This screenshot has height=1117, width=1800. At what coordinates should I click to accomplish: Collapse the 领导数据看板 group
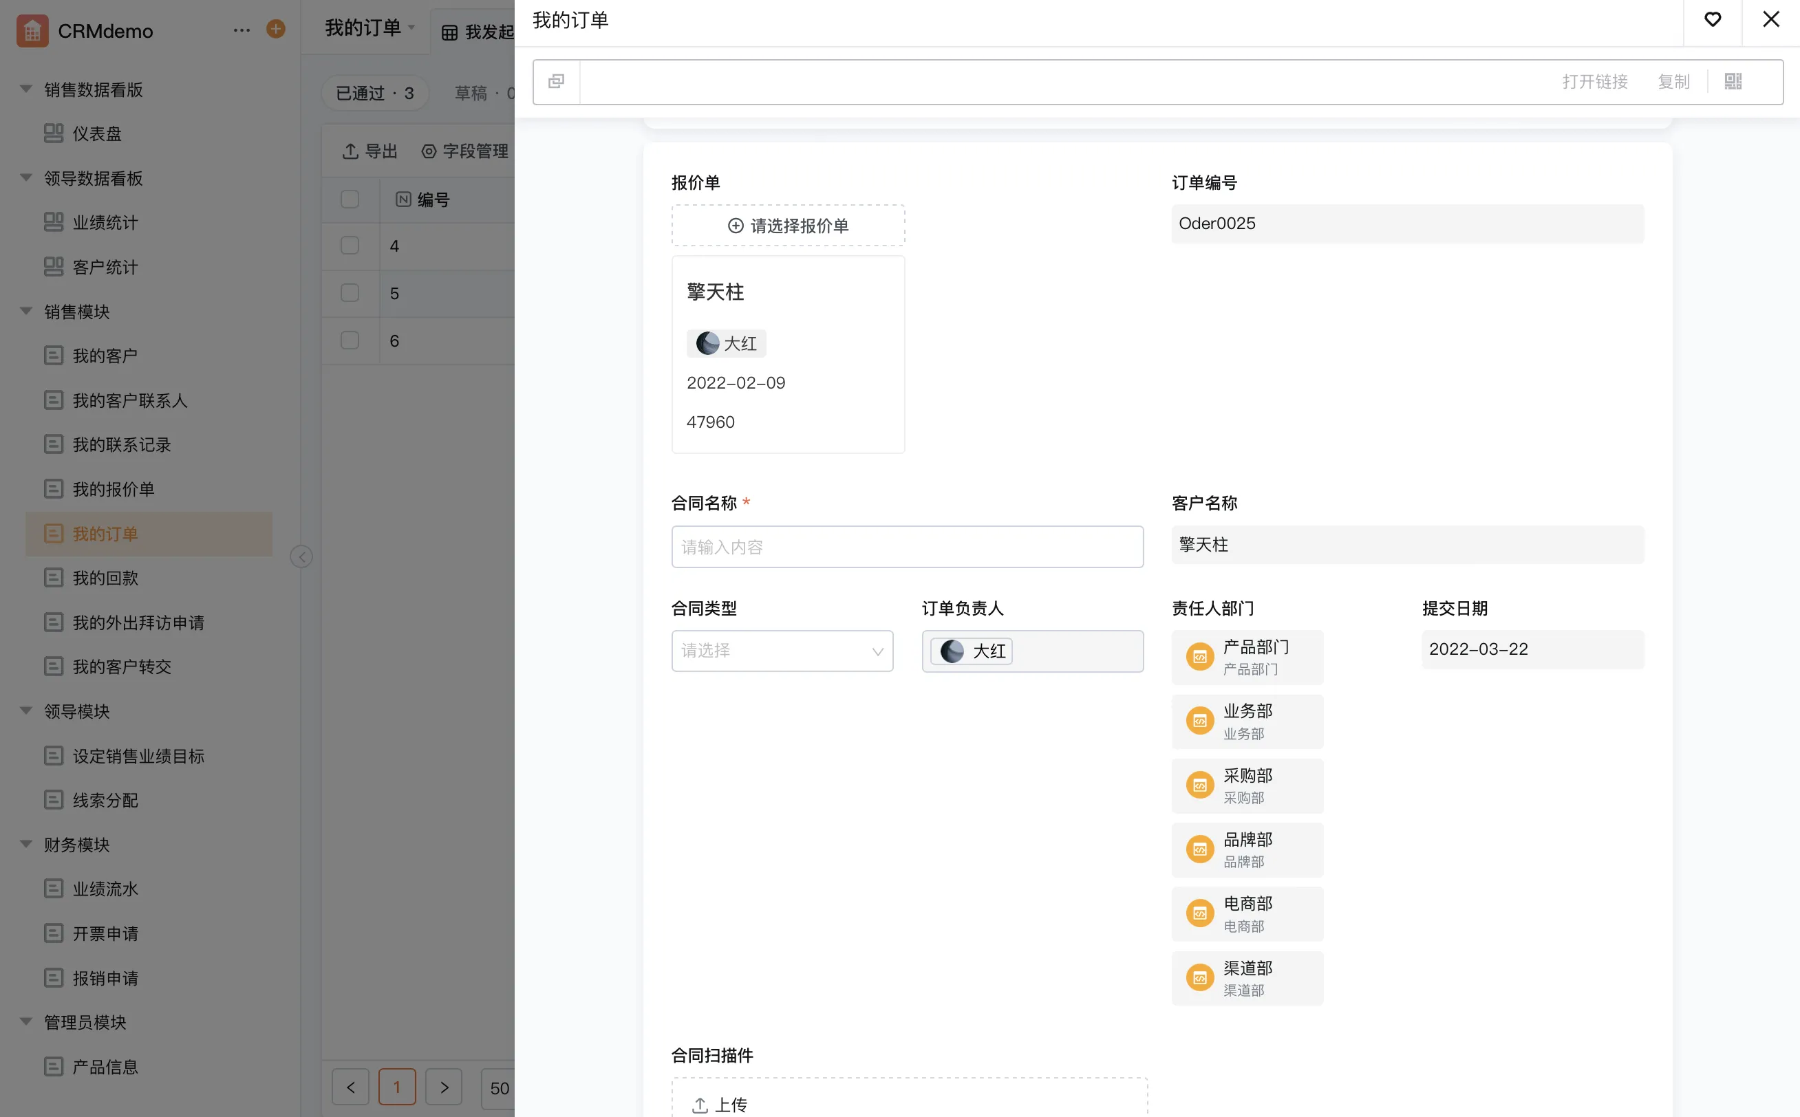26,177
